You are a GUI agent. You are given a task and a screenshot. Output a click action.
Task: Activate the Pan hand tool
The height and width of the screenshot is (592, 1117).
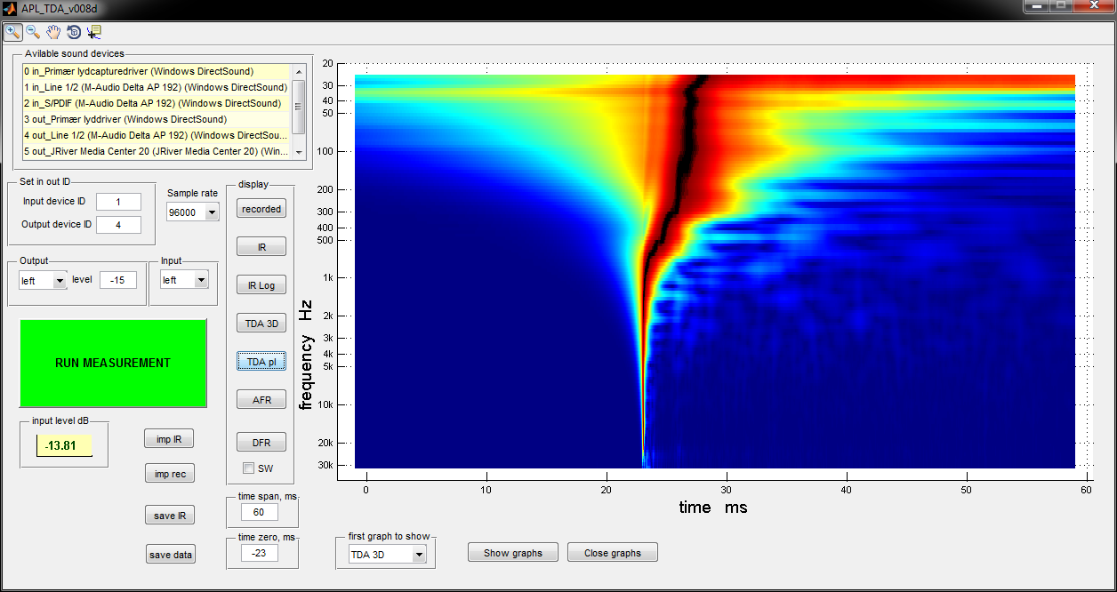click(53, 32)
